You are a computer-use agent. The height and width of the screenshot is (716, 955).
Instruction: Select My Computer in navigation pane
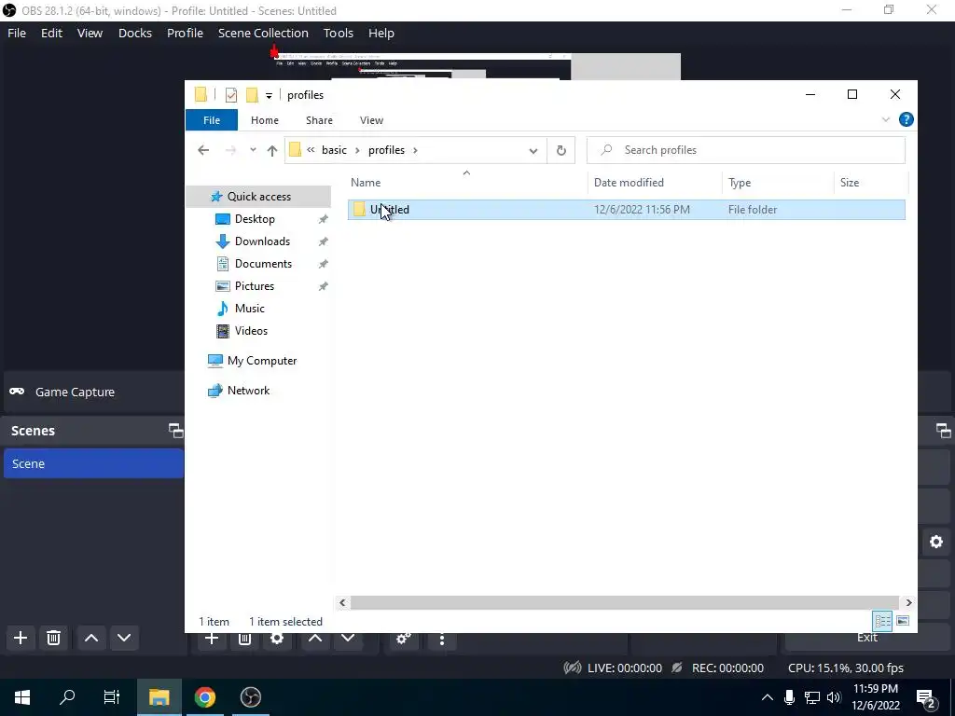point(262,361)
